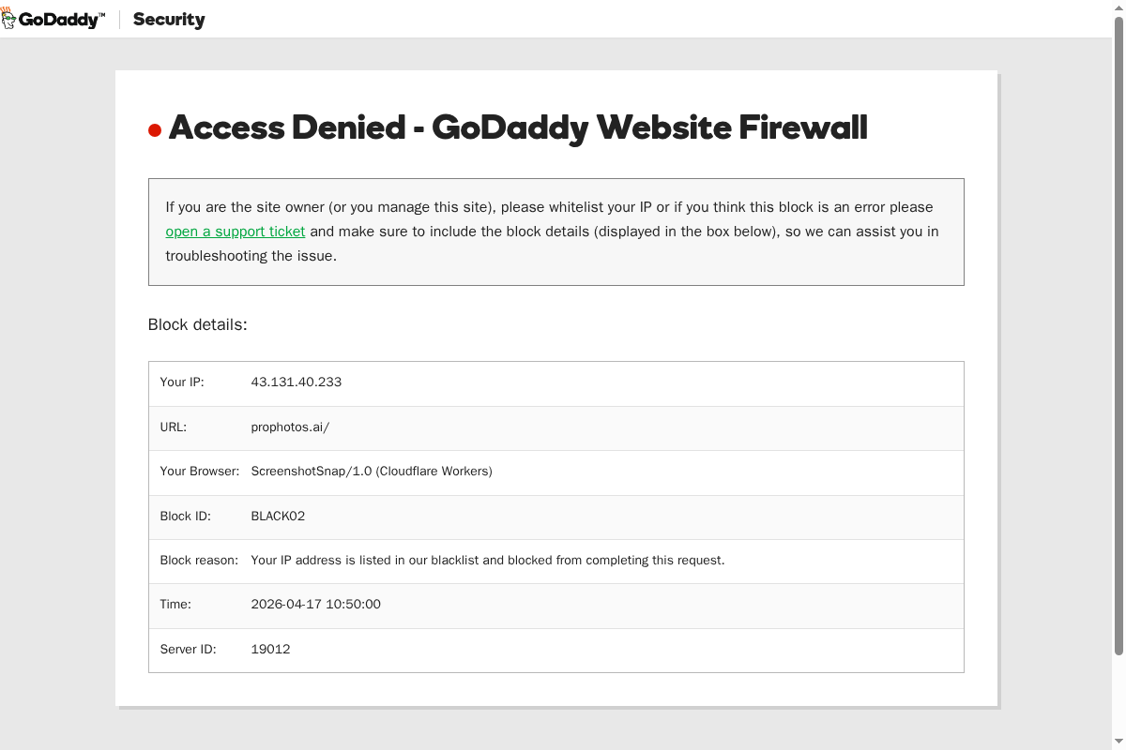
Task: Click the GoDaddy mascot logo icon
Action: pos(8,18)
